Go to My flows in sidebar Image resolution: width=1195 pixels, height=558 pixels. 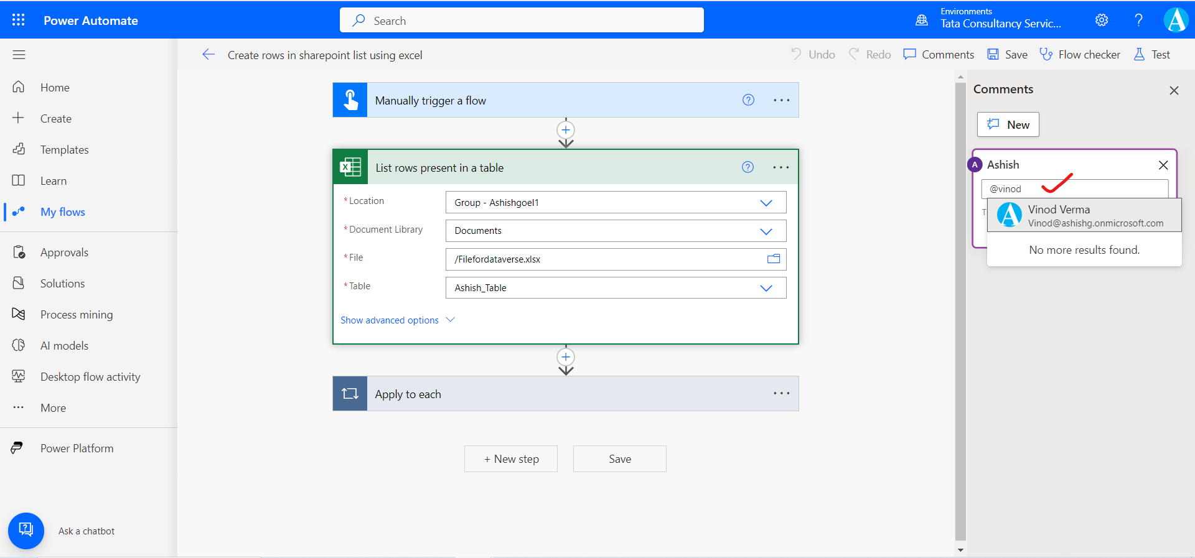[62, 212]
